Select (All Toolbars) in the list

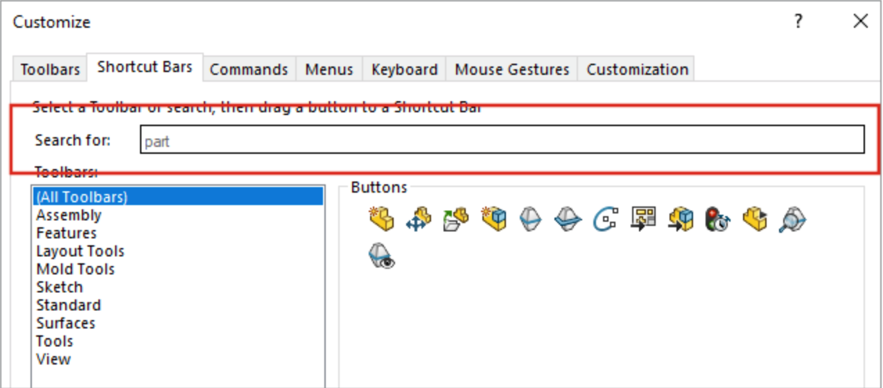pyautogui.click(x=178, y=197)
